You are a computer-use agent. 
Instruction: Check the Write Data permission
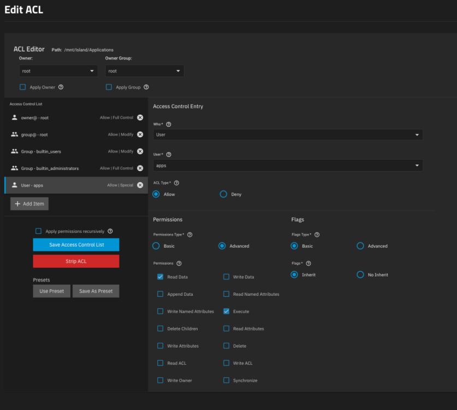[x=226, y=277]
